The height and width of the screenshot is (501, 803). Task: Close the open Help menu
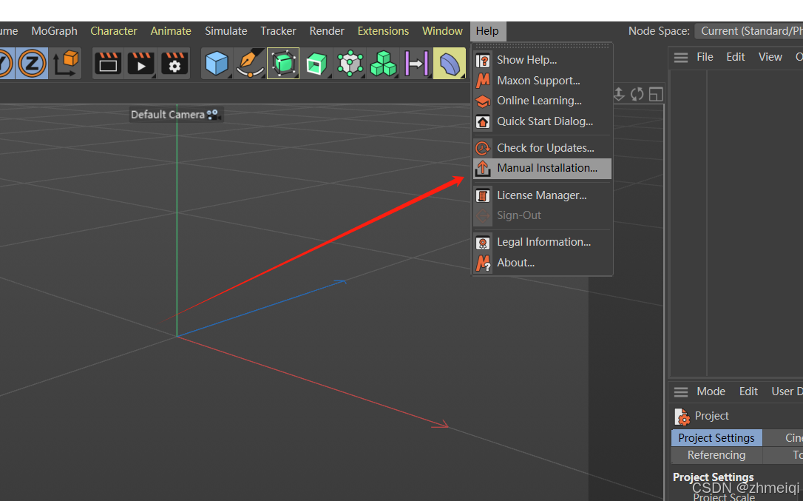click(x=487, y=31)
